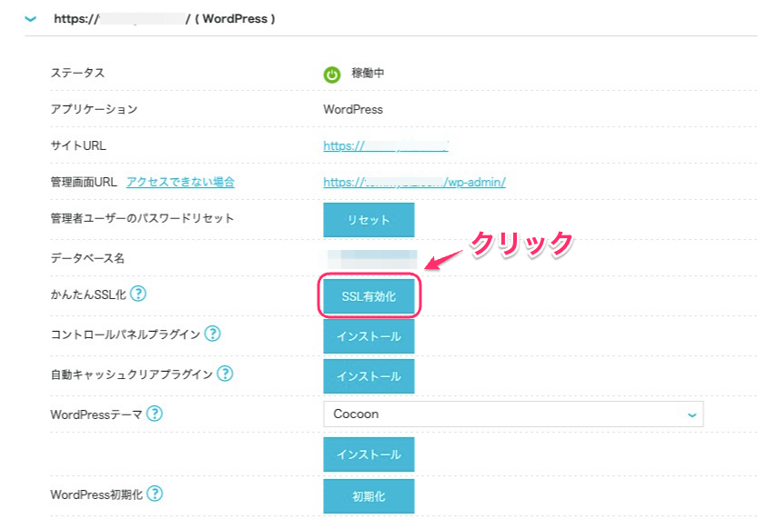Click the アクセスできない場合 link
The width and height of the screenshot is (758, 529).
[x=180, y=182]
